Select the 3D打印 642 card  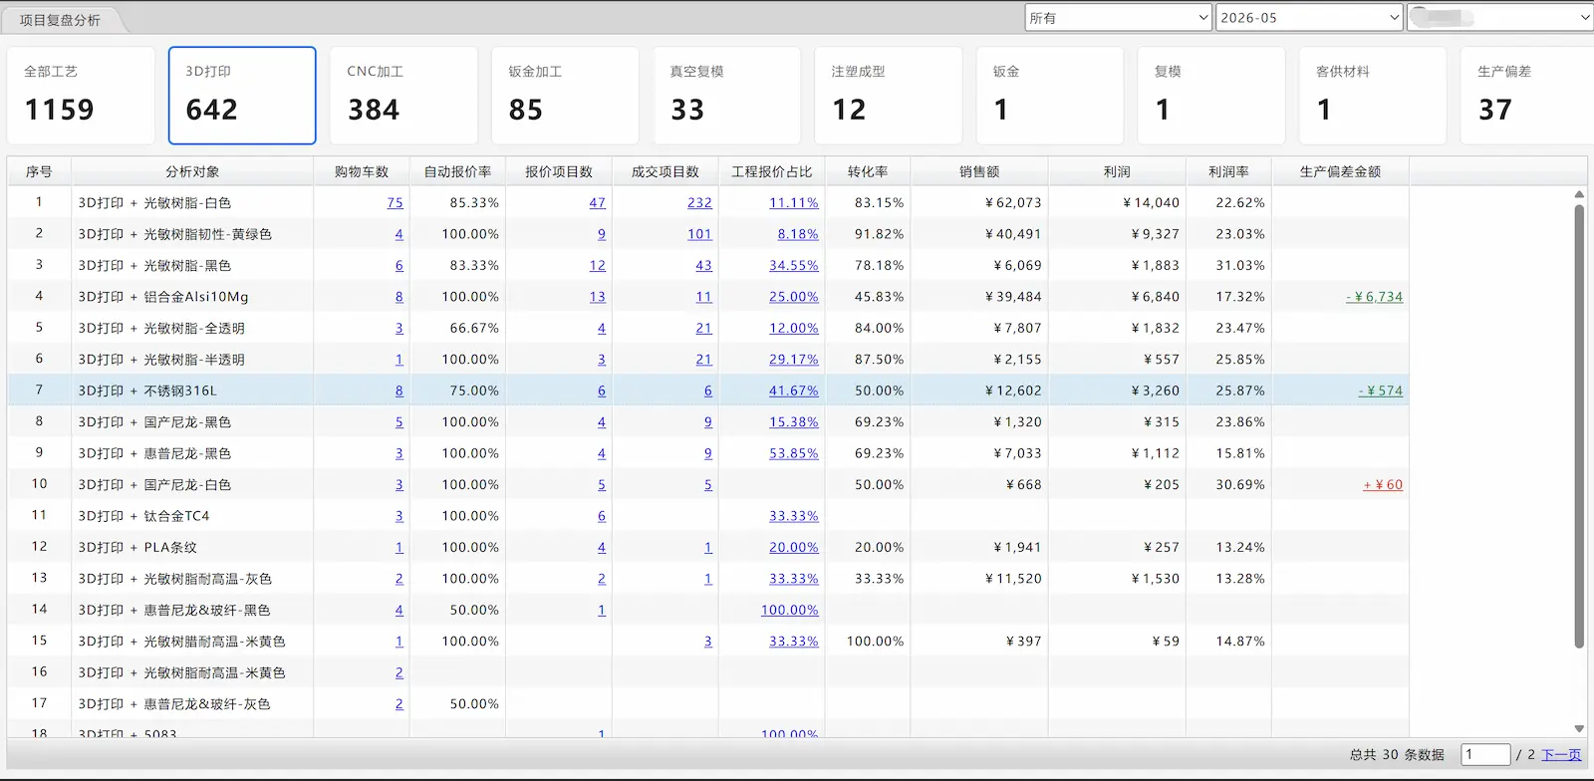pyautogui.click(x=242, y=96)
